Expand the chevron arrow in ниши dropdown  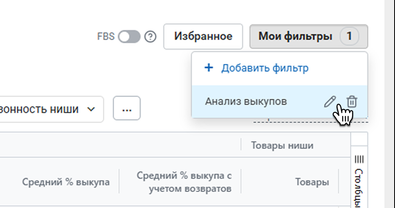(x=91, y=109)
